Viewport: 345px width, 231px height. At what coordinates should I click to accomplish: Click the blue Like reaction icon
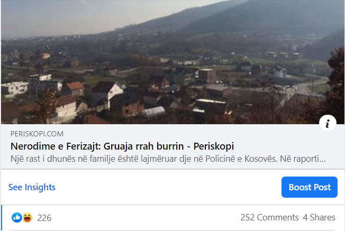17,217
